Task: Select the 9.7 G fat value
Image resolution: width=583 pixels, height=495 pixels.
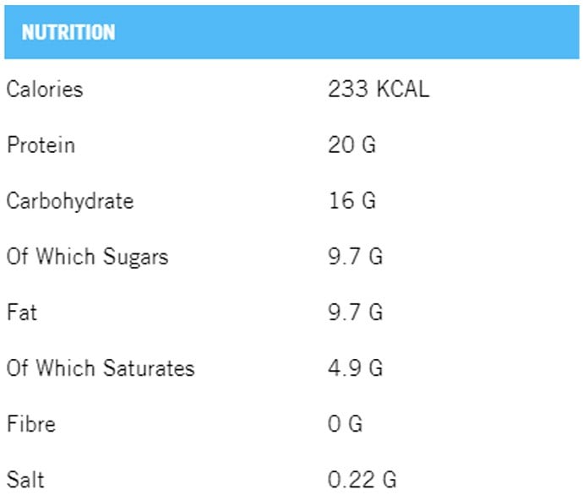Action: [x=355, y=313]
